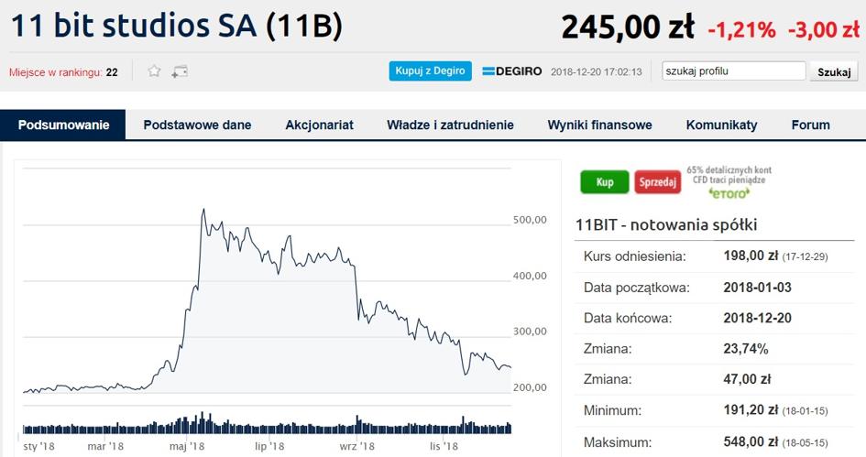This screenshot has width=866, height=457.
Task: Open the Wyniki finansowe tab
Action: point(600,125)
